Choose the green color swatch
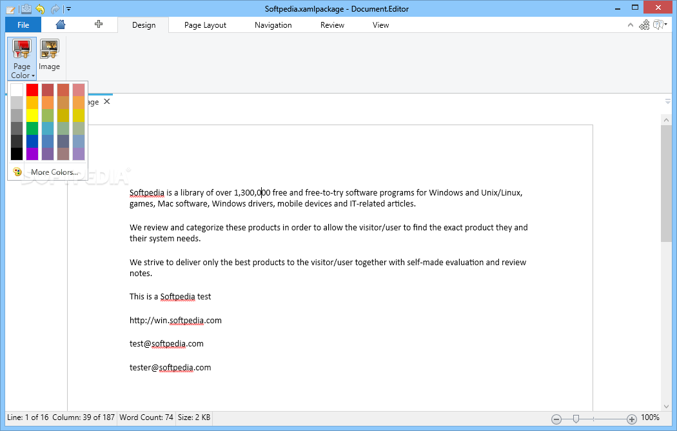677x431 pixels. 32,128
